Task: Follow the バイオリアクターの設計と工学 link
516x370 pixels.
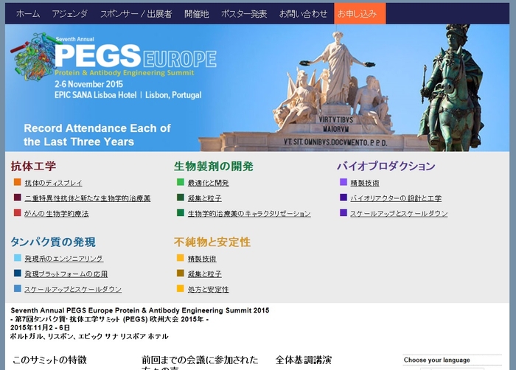Action: 396,198
